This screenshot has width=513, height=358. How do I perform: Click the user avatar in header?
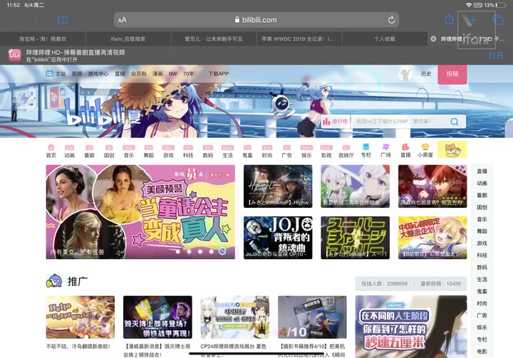tap(405, 74)
